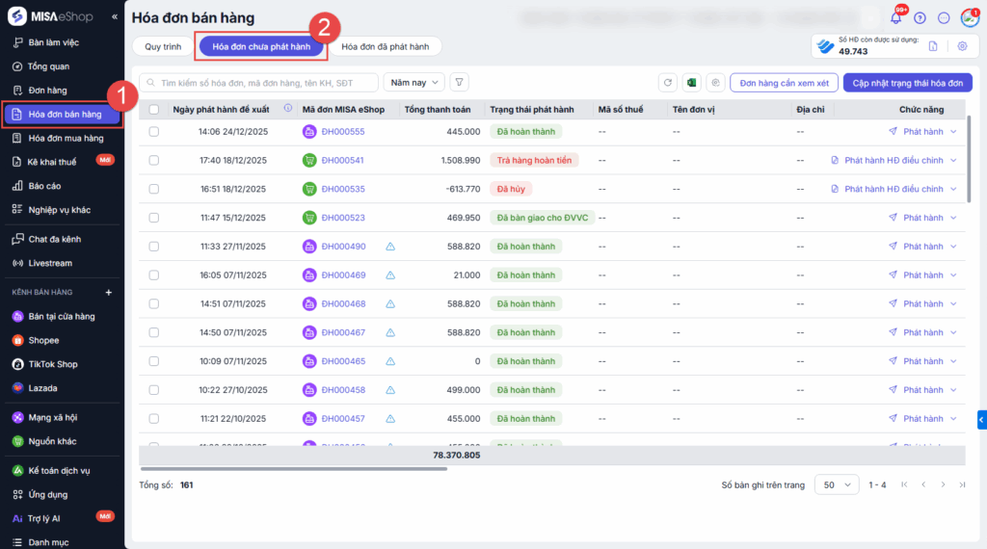Viewport: 987px width, 549px height.
Task: Open the 'Quy trình' tab
Action: [163, 46]
